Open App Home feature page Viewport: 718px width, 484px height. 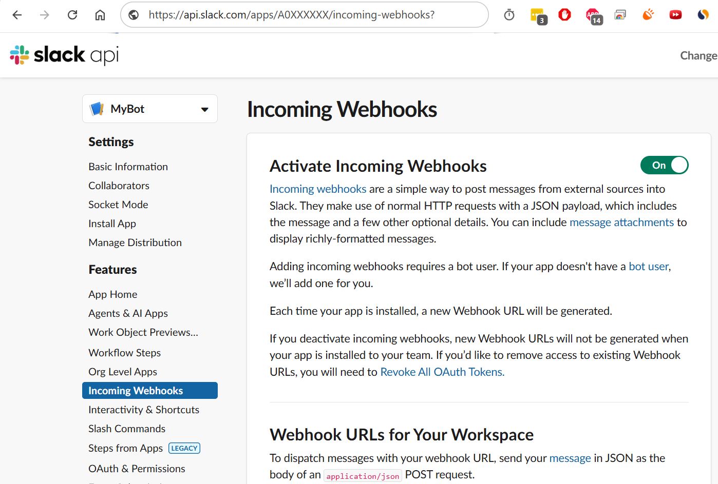[x=112, y=294]
